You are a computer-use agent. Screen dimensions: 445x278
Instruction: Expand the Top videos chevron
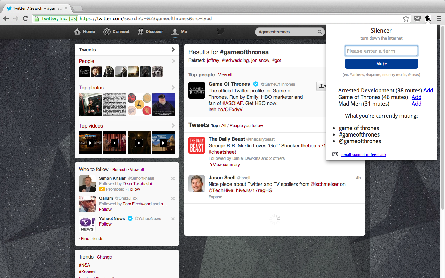(x=173, y=126)
